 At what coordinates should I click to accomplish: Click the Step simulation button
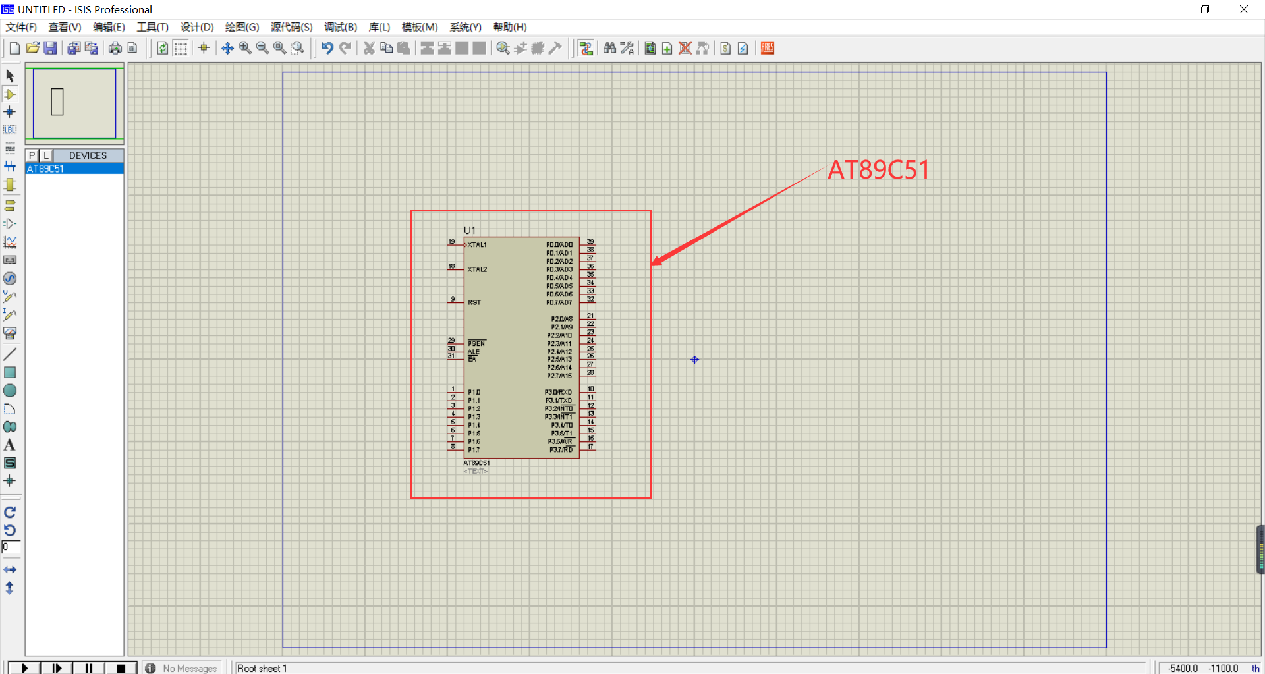pos(57,668)
